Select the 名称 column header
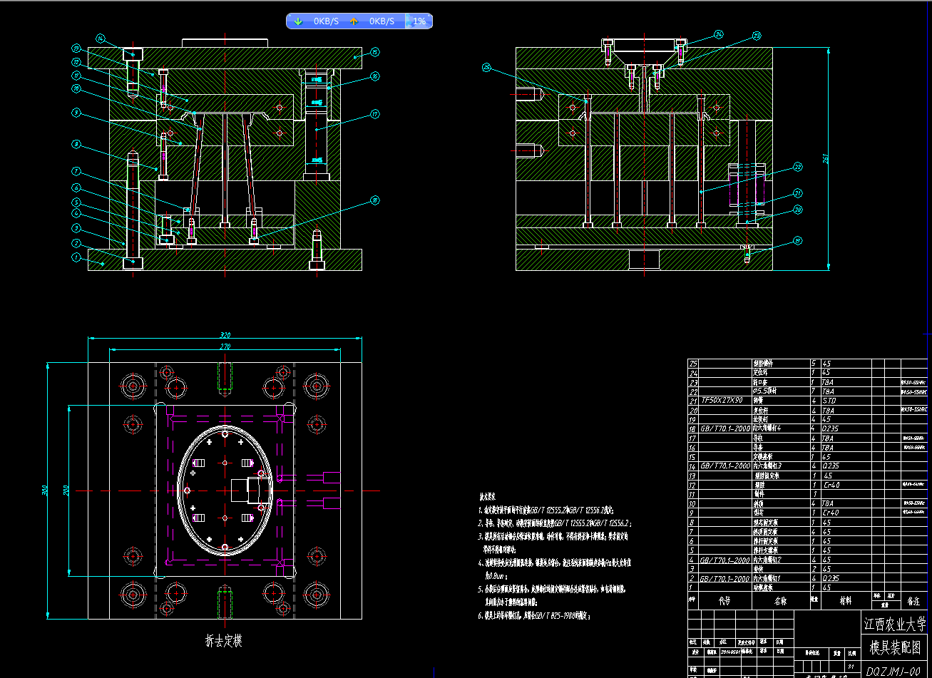The height and width of the screenshot is (678, 932). tap(780, 600)
